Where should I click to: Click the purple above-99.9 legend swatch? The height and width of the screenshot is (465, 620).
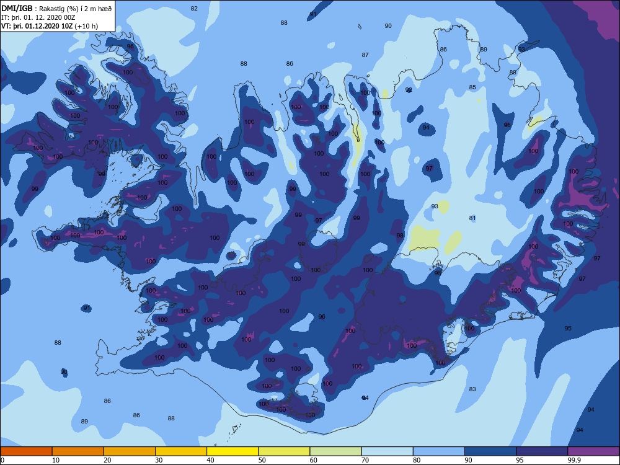[594, 451]
